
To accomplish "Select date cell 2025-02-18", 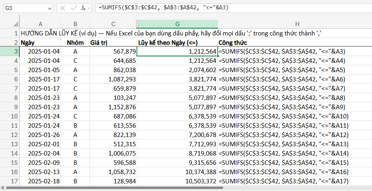I will 40,181.
